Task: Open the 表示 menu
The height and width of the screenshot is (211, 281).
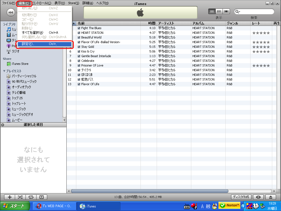Action: coord(60,3)
